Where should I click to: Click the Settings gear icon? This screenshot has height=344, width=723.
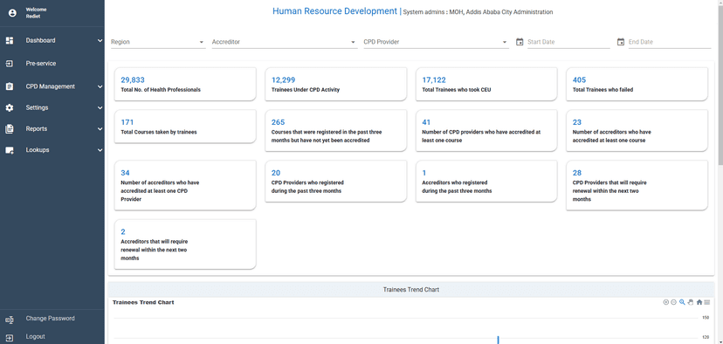tap(10, 107)
